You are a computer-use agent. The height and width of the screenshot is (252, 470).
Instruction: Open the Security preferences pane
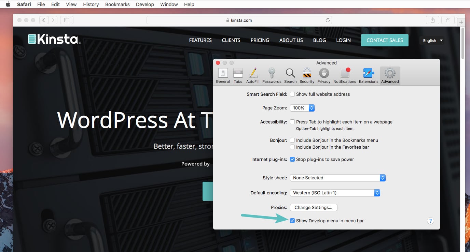coord(307,76)
